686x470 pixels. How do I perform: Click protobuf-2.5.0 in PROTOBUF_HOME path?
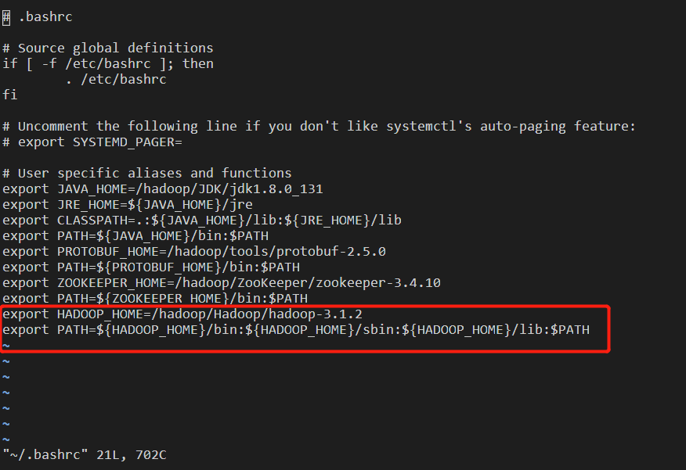(x=331, y=252)
